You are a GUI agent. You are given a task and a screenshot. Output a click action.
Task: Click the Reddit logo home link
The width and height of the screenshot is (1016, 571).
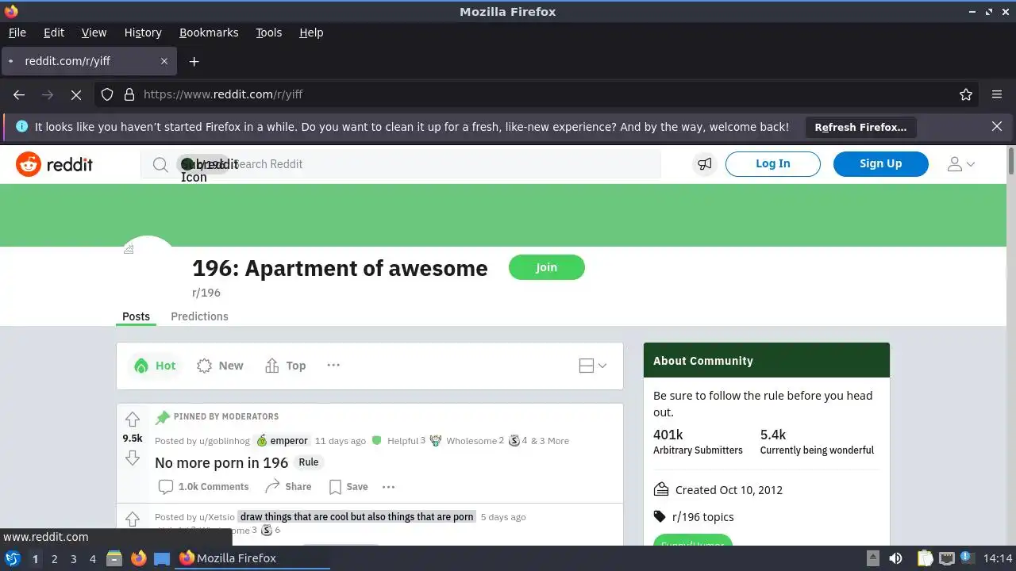[54, 164]
